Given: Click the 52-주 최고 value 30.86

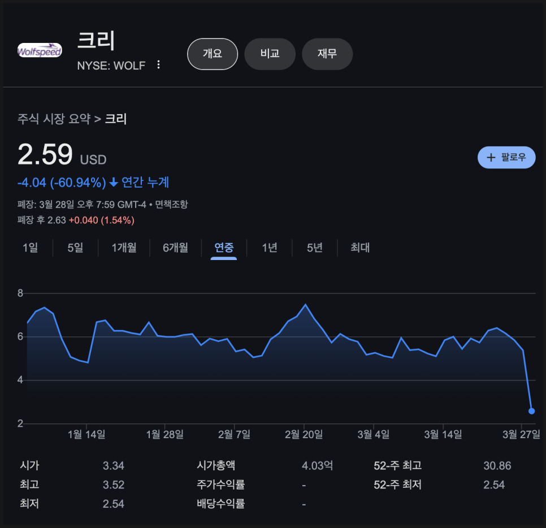Looking at the screenshot, I should click(x=497, y=466).
